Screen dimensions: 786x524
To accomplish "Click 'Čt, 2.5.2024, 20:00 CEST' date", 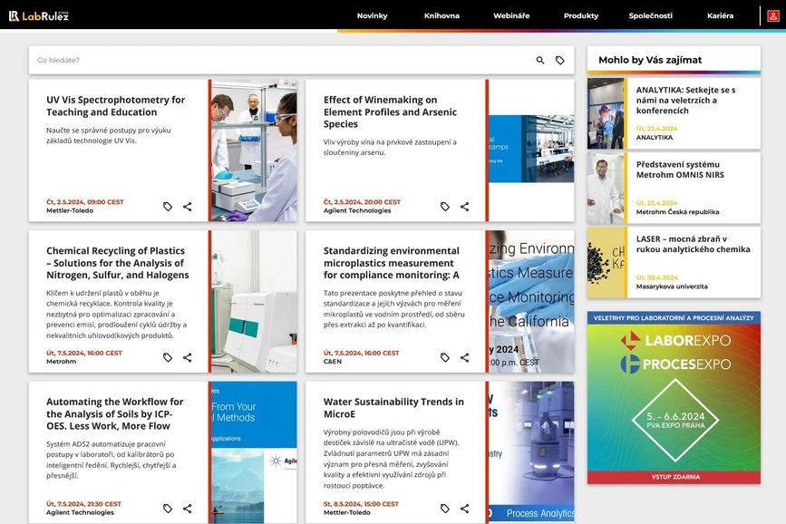I will point(362,202).
